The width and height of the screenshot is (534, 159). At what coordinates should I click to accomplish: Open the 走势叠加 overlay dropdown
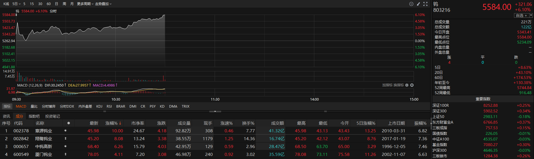[103, 4]
